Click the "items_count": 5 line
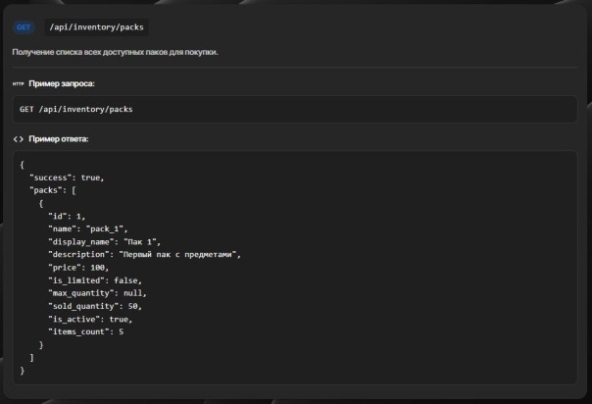Image resolution: width=592 pixels, height=404 pixels. [x=86, y=331]
